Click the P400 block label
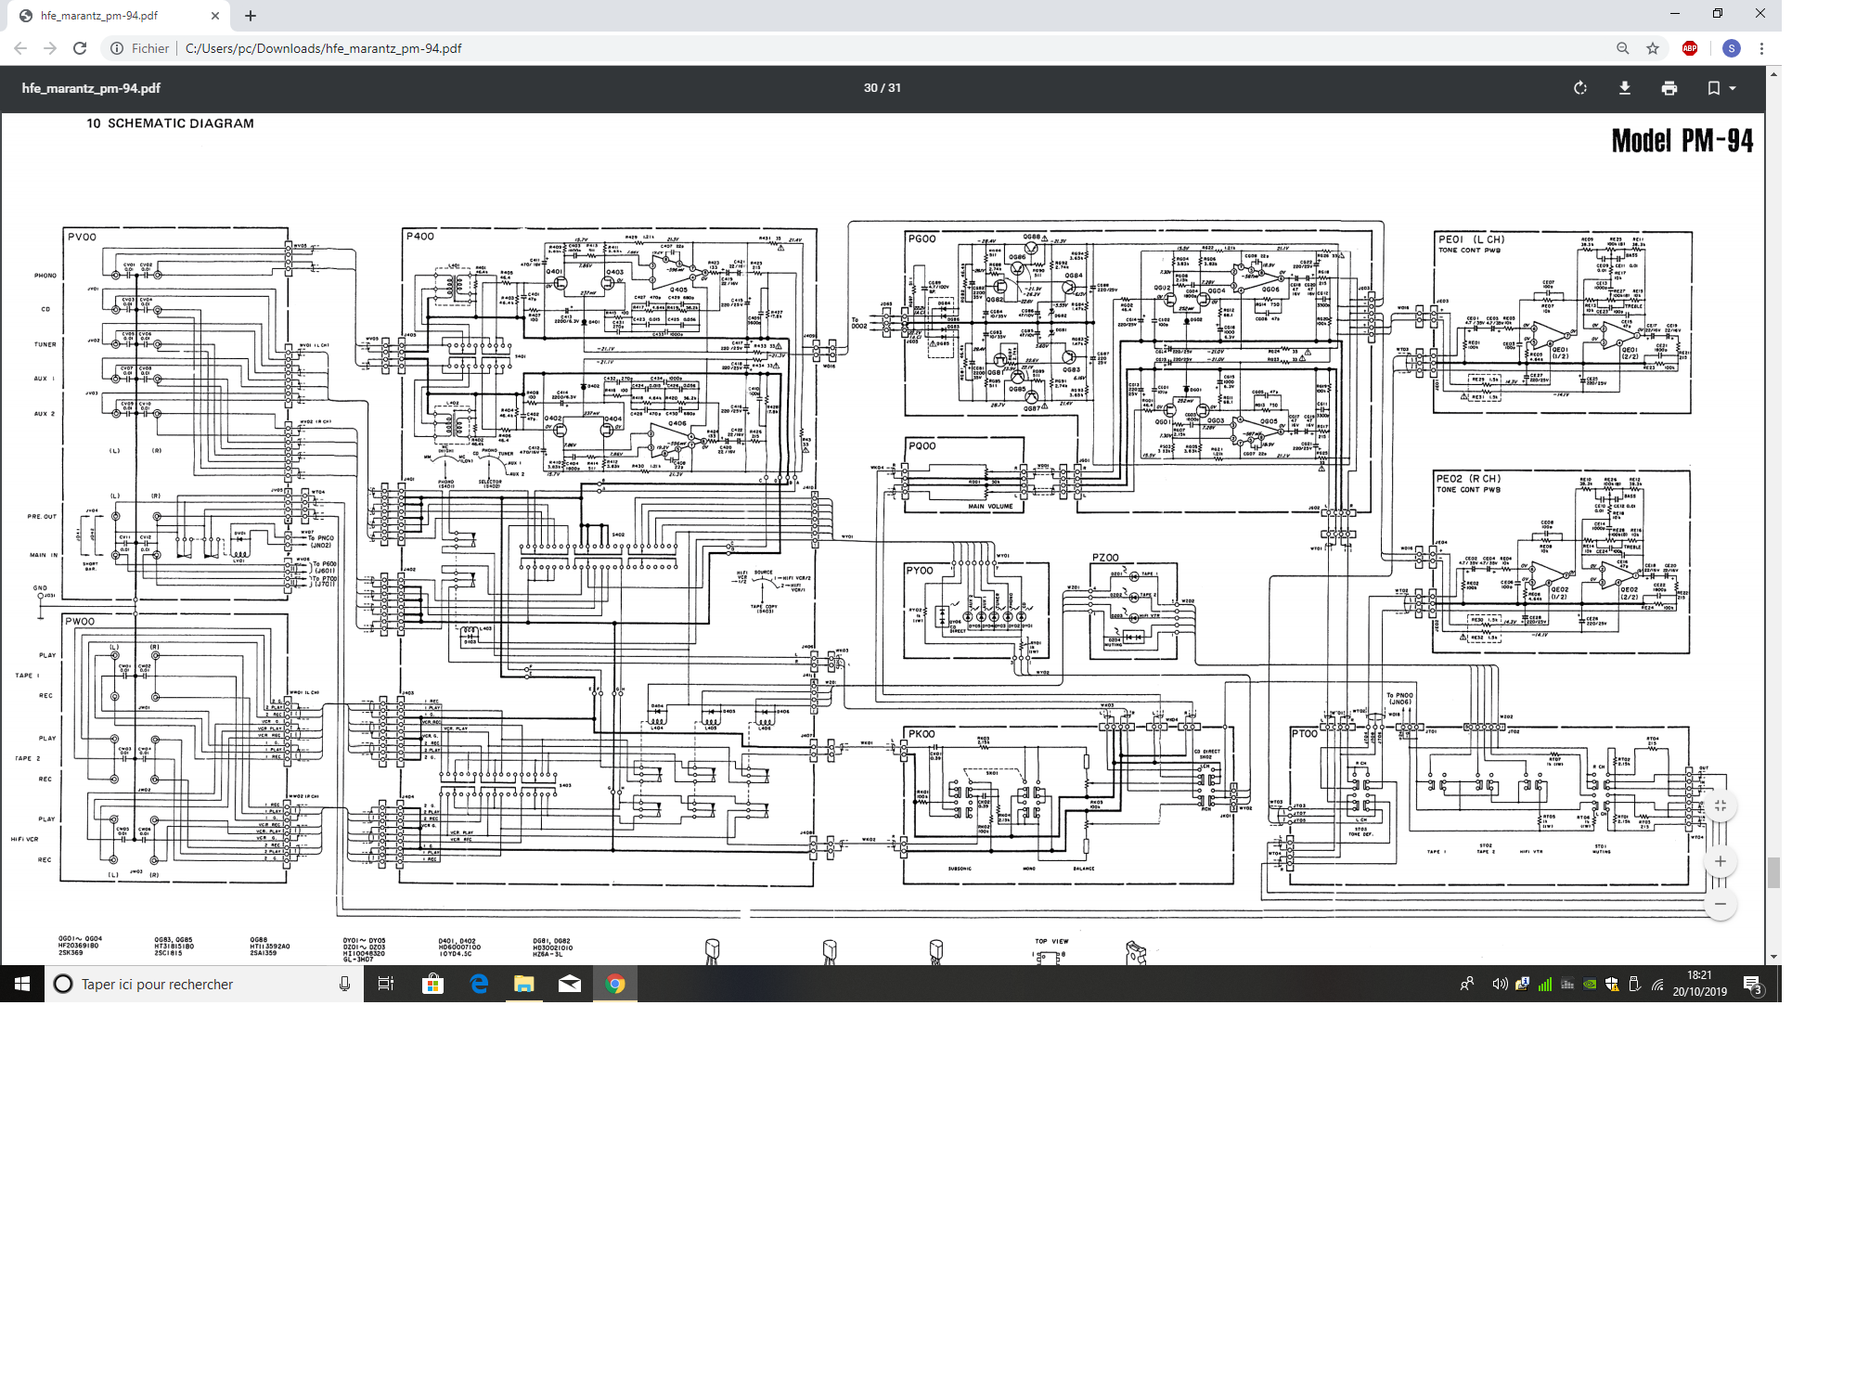 (x=419, y=236)
